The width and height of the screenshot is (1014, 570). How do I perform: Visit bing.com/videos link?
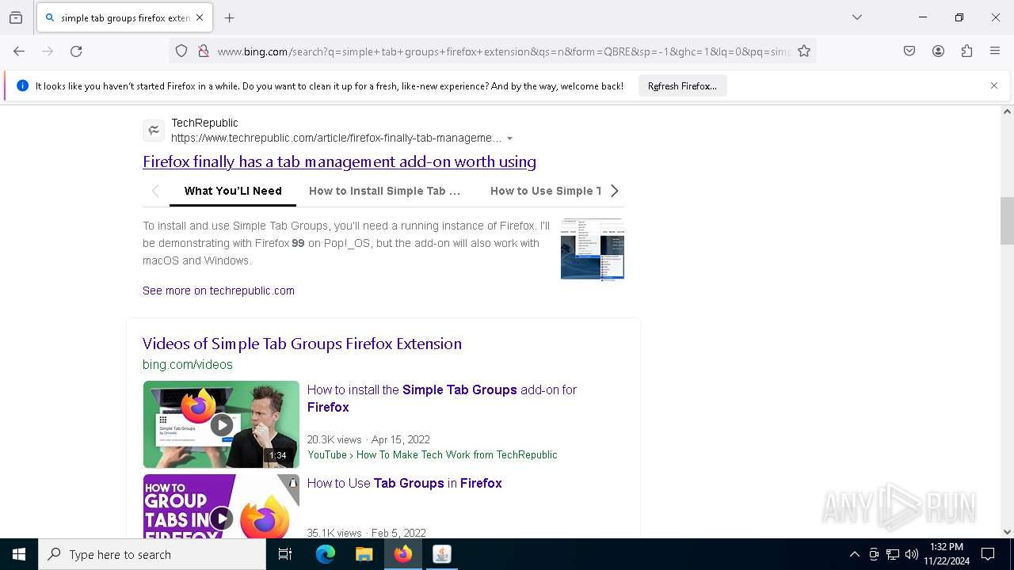click(x=188, y=365)
